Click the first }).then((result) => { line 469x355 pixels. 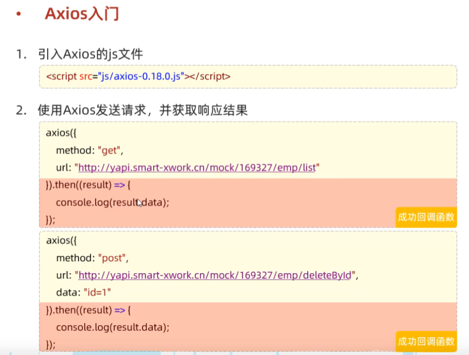click(88, 185)
